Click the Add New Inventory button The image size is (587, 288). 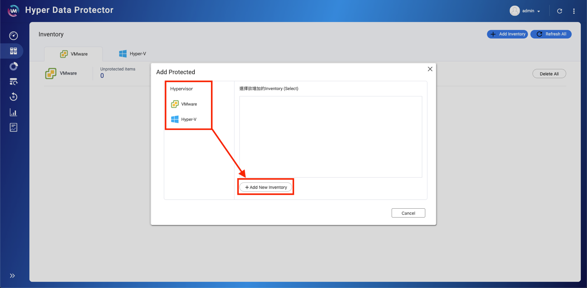click(x=266, y=187)
